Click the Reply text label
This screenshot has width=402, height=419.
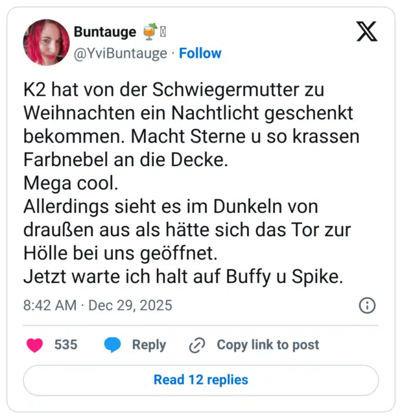(x=148, y=345)
